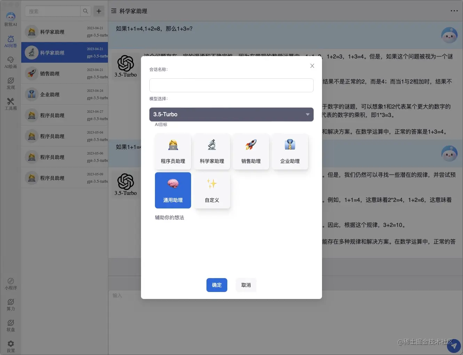
Task: Open 程序员助理 conversation dated 2023-05-06
Action: pyautogui.click(x=65, y=157)
